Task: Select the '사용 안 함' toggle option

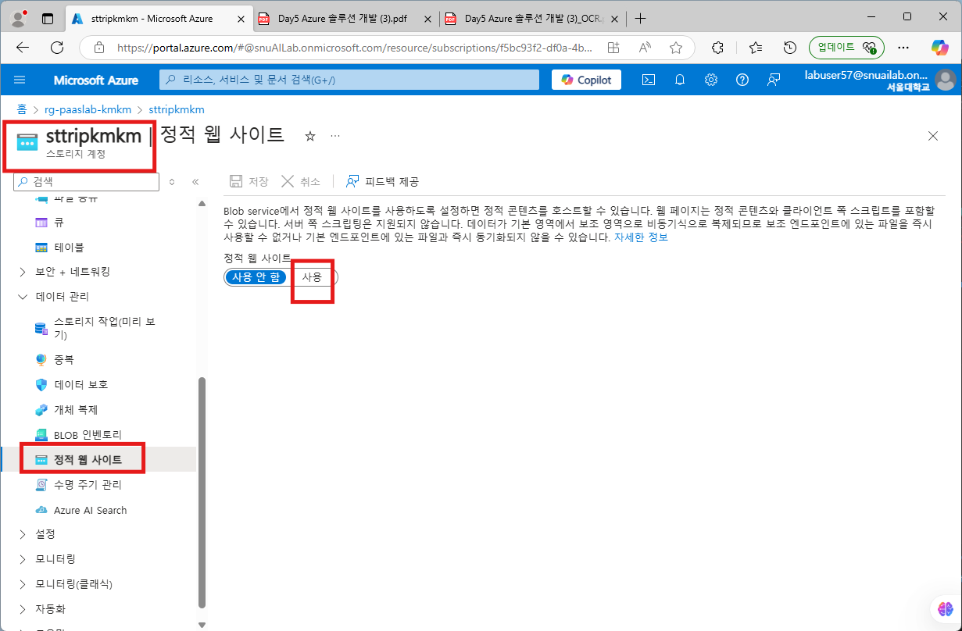Action: click(256, 277)
